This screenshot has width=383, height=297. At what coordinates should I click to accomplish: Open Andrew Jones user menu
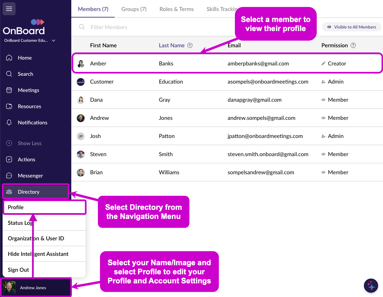pyautogui.click(x=33, y=288)
